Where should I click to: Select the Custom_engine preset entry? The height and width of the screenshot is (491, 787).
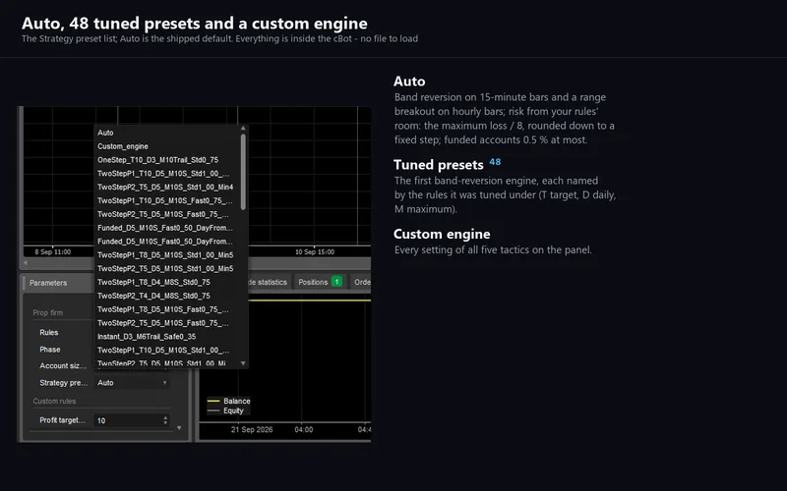[167, 146]
